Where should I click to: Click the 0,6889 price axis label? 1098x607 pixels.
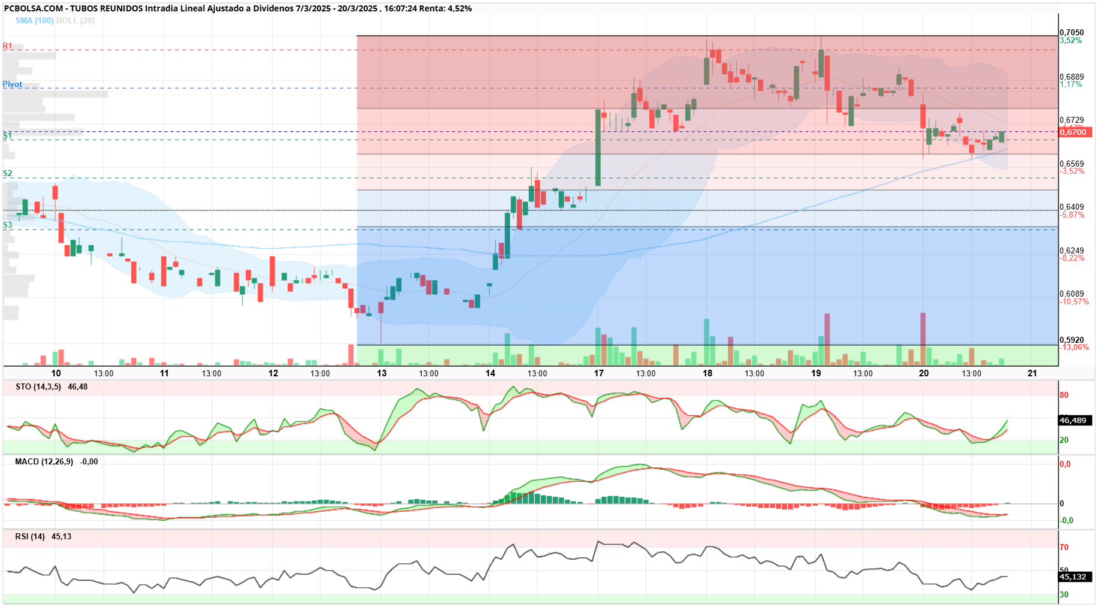pyautogui.click(x=1072, y=77)
